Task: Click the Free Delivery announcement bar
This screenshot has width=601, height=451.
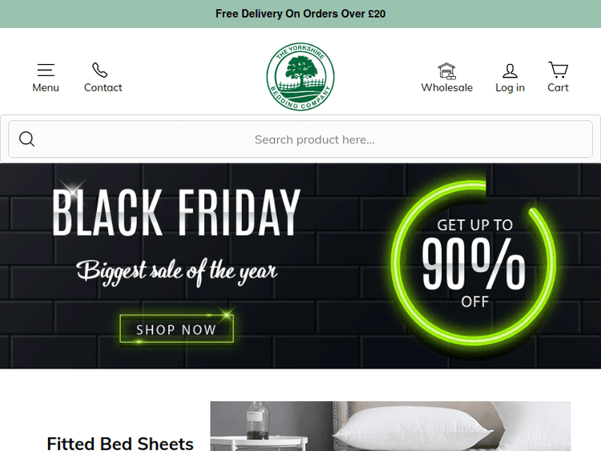Action: point(300,14)
